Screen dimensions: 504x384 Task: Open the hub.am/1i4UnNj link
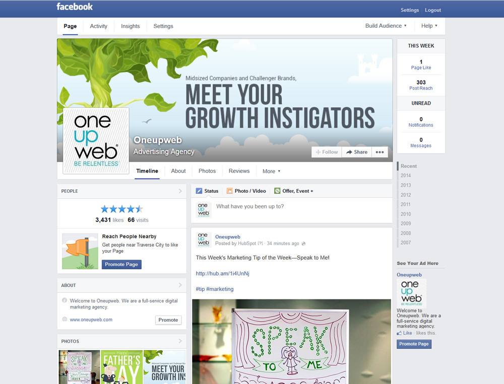[x=222, y=274]
